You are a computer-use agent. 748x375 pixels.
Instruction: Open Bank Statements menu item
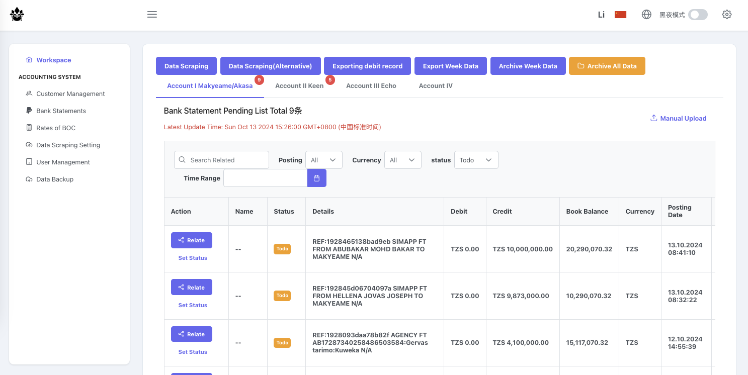point(61,111)
